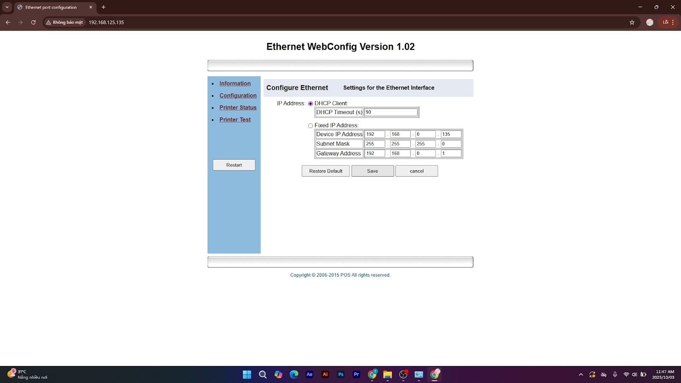Viewport: 681px width, 383px height.
Task: Click the browser forward arrow
Action: [20, 22]
